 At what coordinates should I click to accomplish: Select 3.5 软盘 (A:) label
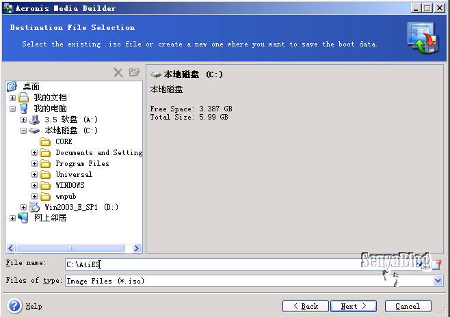pyautogui.click(x=71, y=120)
